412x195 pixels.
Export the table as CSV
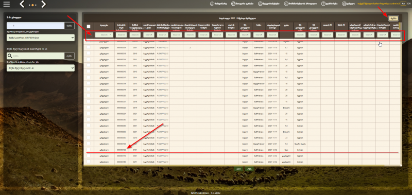pos(238,169)
